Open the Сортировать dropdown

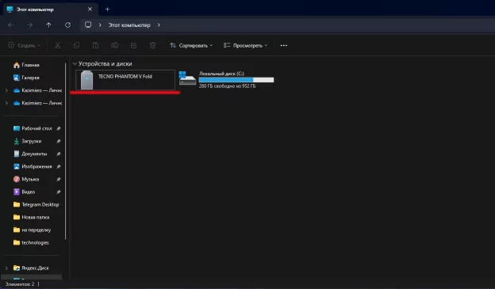click(191, 45)
